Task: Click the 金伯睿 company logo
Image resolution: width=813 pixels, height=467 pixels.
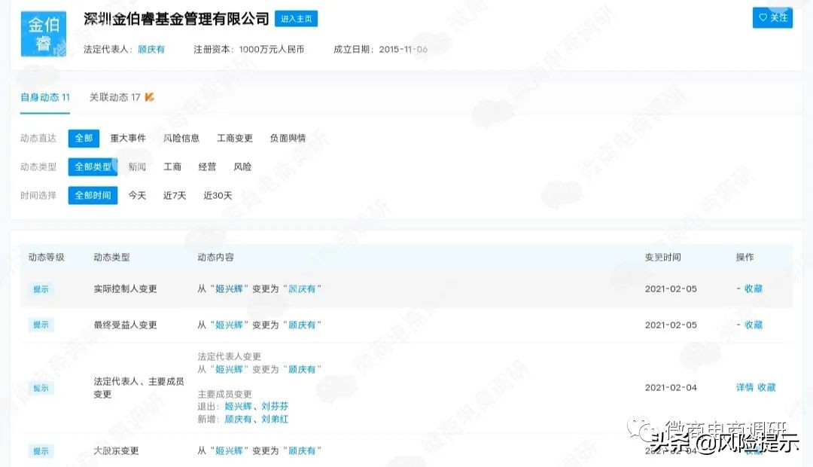Action: click(x=43, y=33)
